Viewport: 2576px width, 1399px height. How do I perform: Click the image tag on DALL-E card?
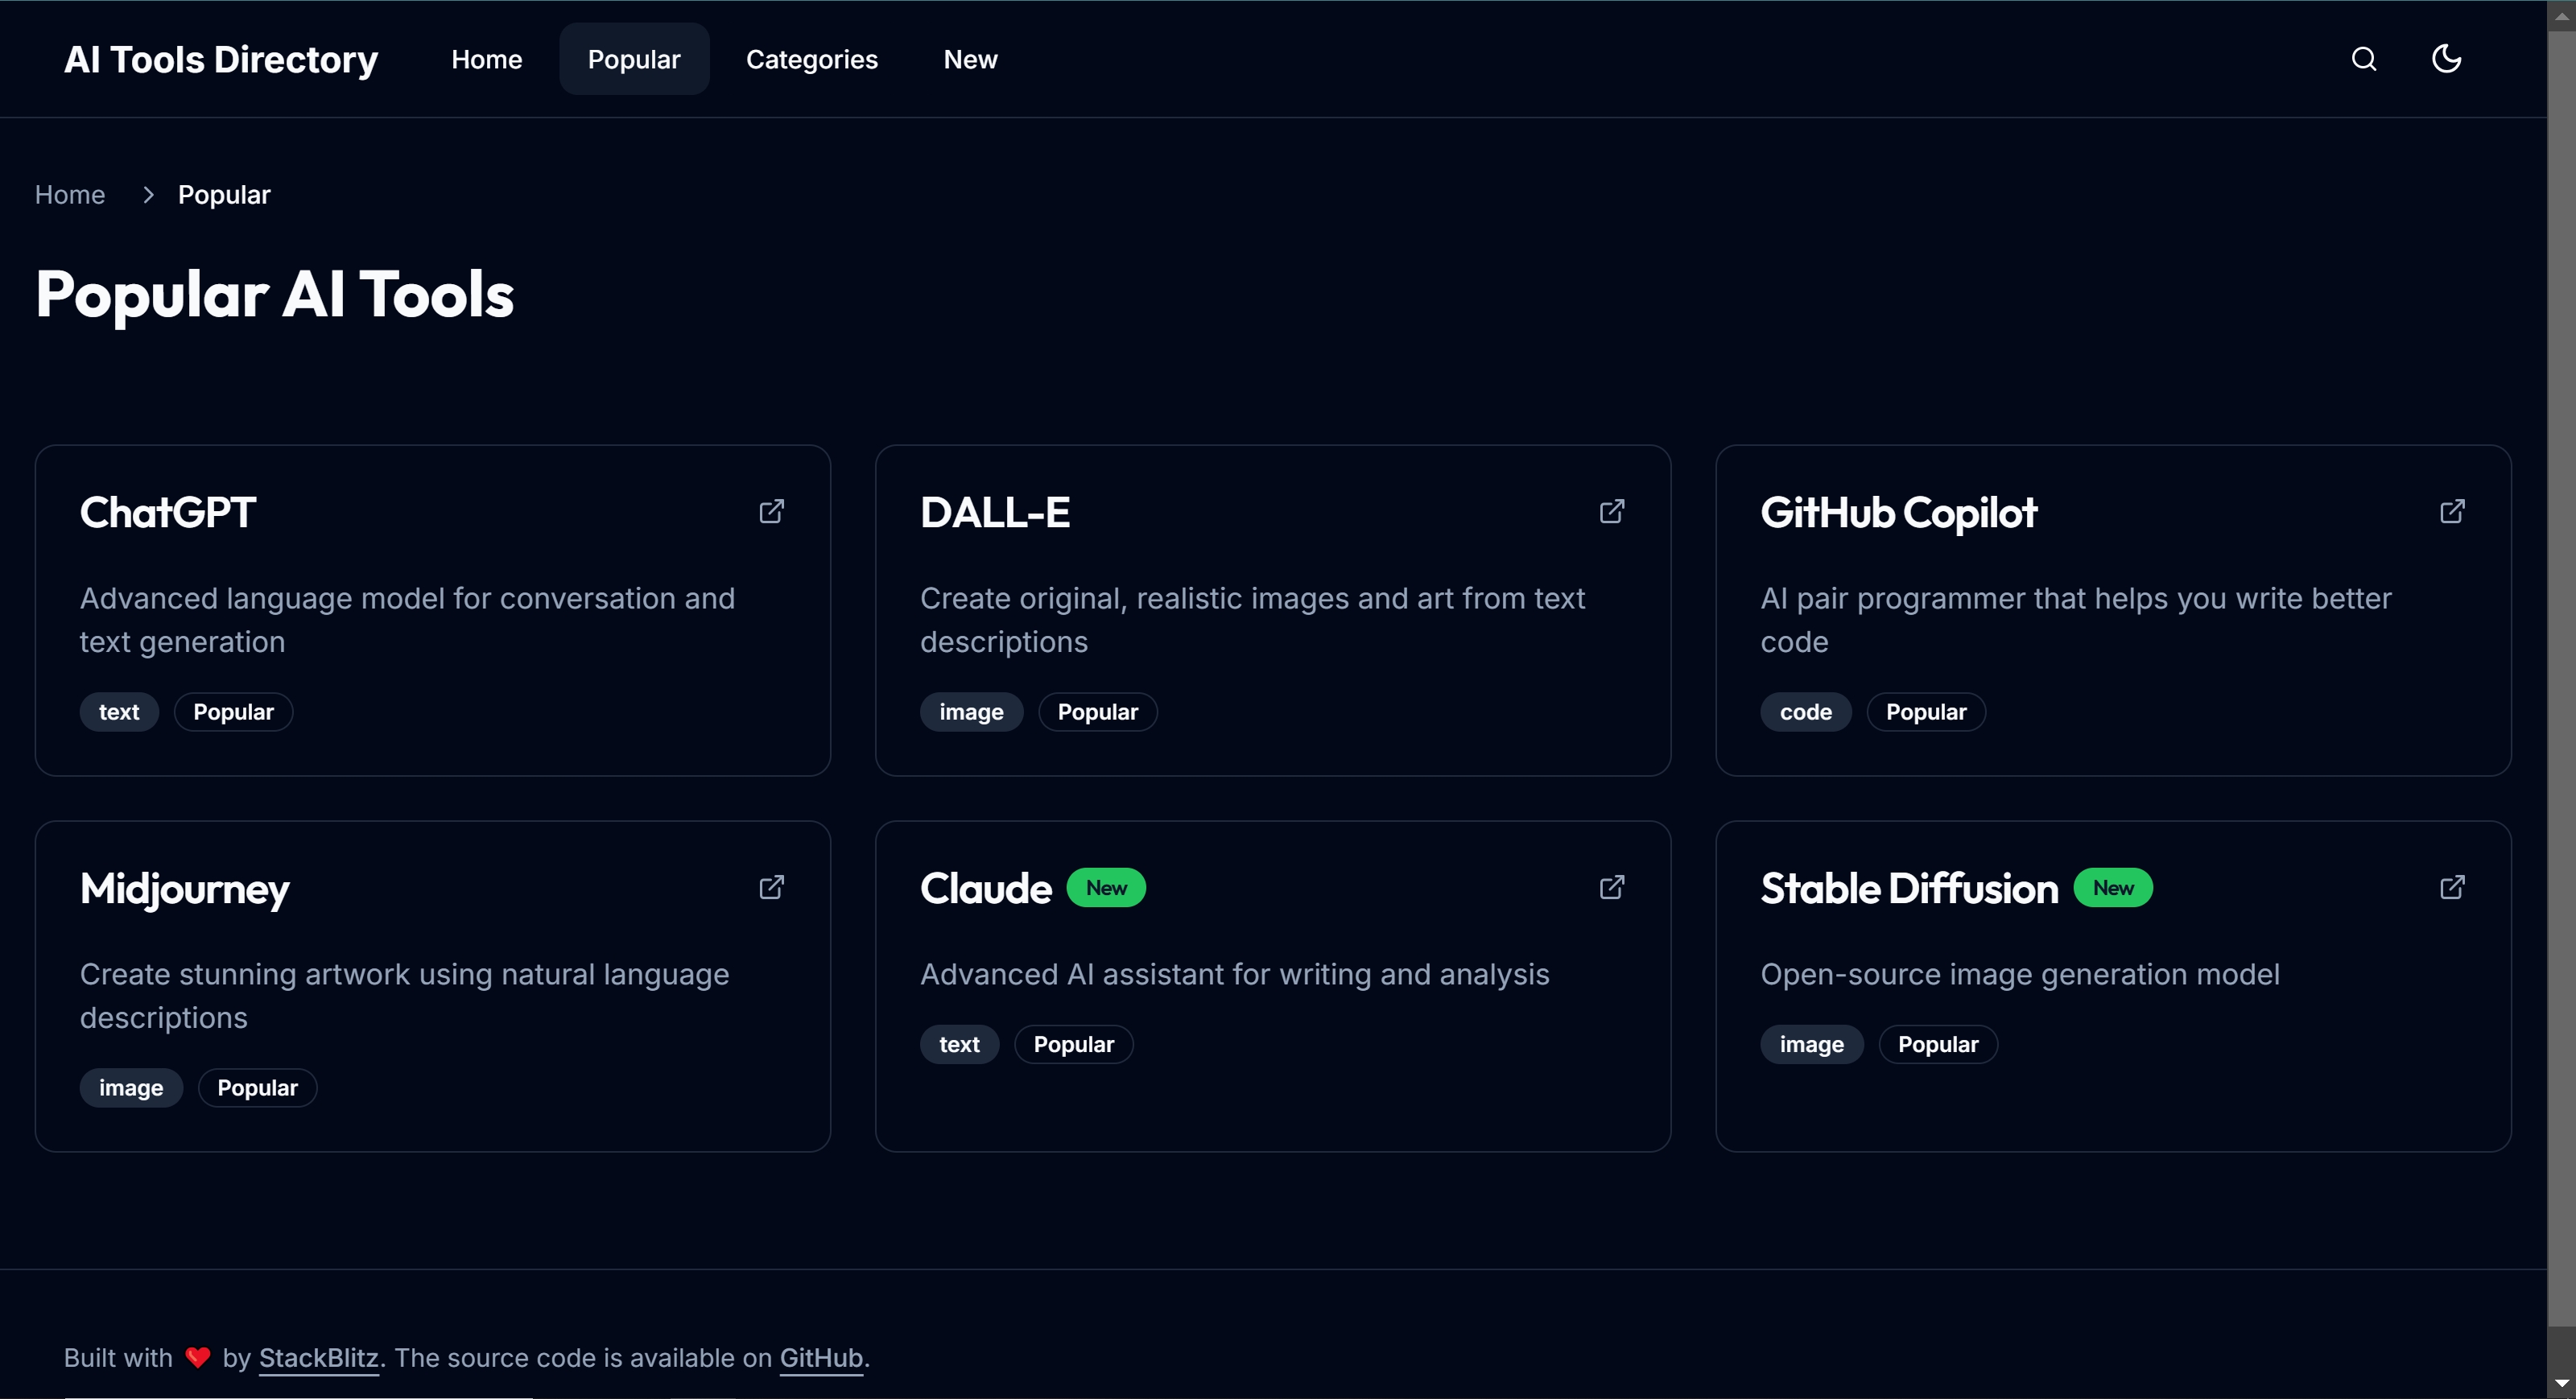972,712
